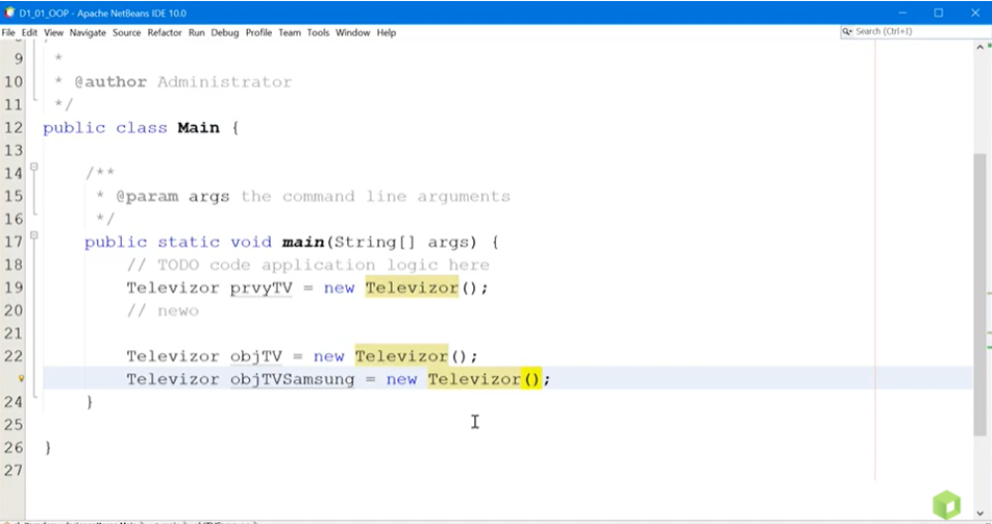Click the search magnifier icon

pos(847,32)
